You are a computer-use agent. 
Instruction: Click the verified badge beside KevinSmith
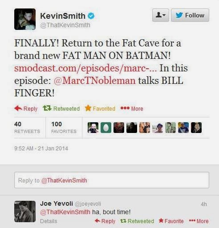click(91, 16)
